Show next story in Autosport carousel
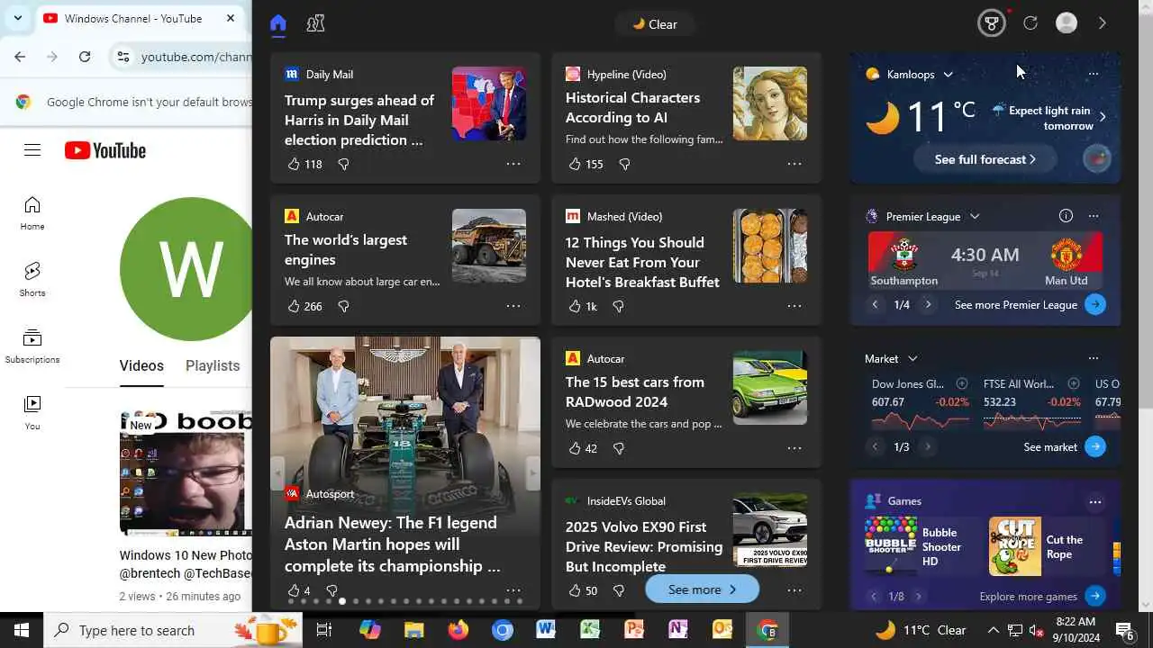 coord(532,472)
